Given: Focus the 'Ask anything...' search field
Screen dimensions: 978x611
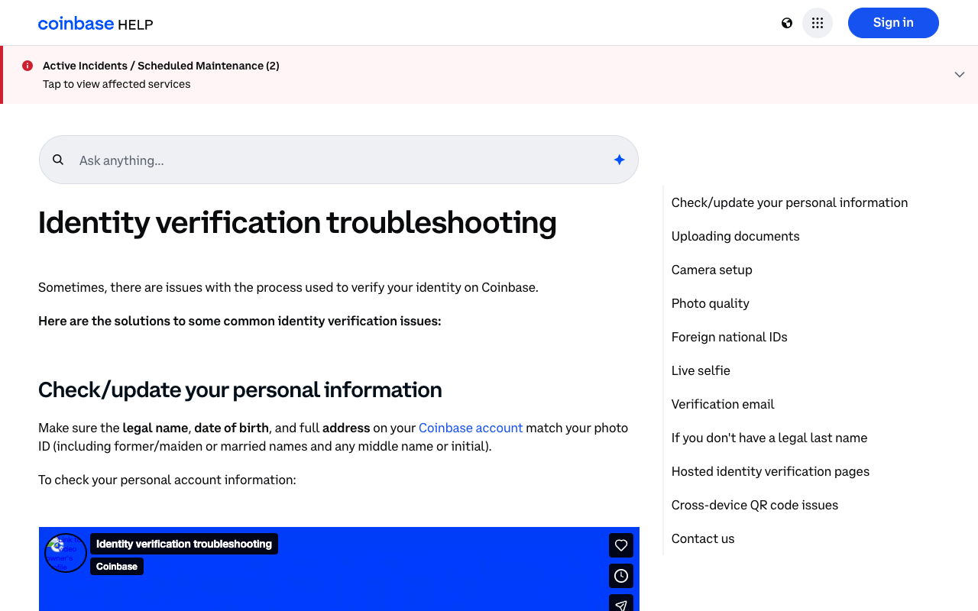Looking at the screenshot, I should (338, 160).
